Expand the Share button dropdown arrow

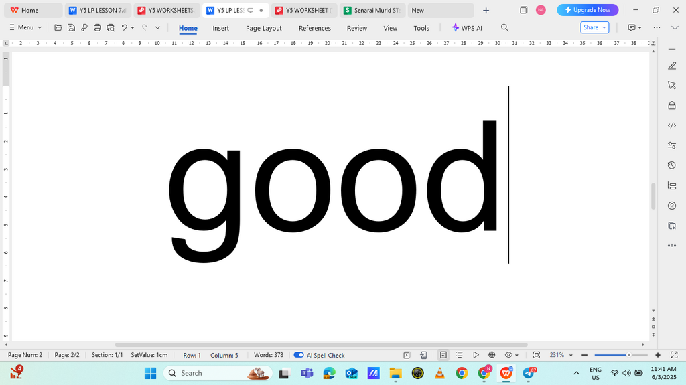point(604,27)
